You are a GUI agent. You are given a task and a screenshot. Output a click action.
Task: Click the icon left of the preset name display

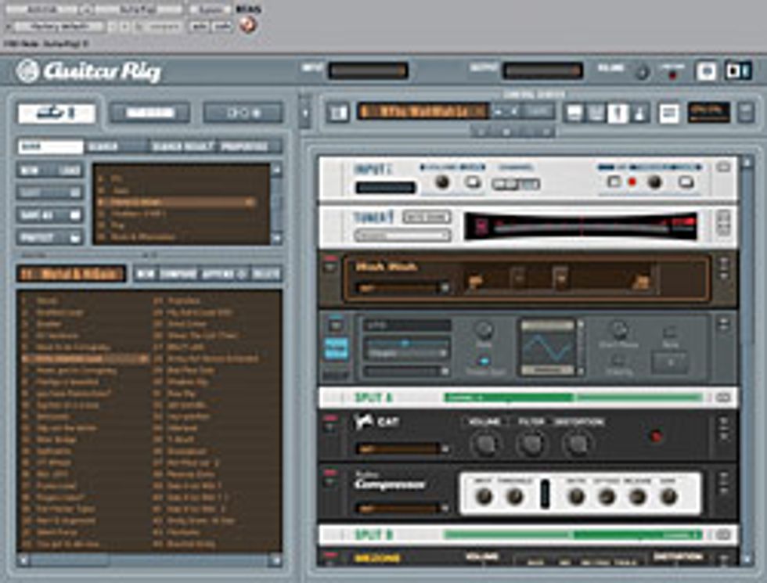[x=338, y=113]
